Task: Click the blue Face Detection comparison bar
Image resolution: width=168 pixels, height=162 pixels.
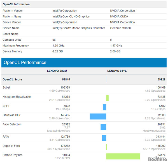Action: point(103,127)
